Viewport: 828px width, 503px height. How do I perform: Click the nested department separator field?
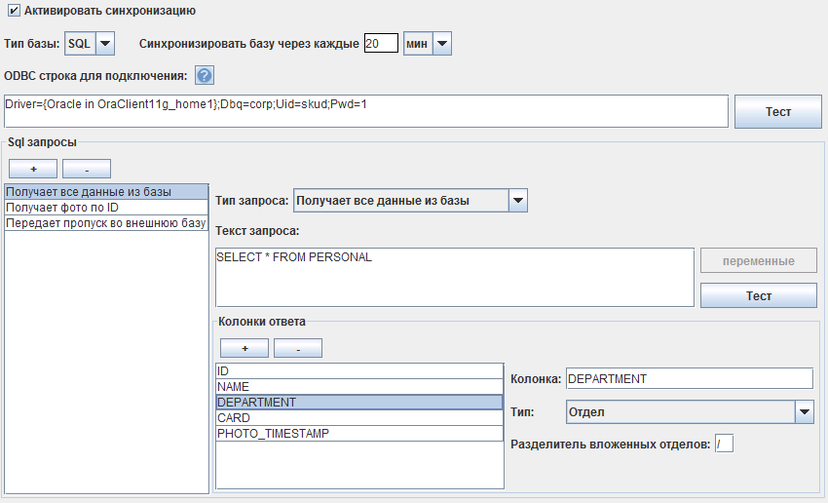(724, 445)
